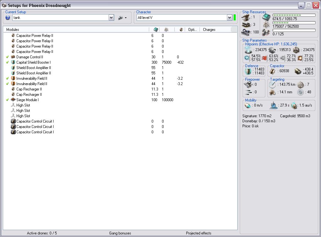Toggle active checkmark for Capital Shield Booster I
Viewport: 321px width, 237px height.
[x=7, y=62]
